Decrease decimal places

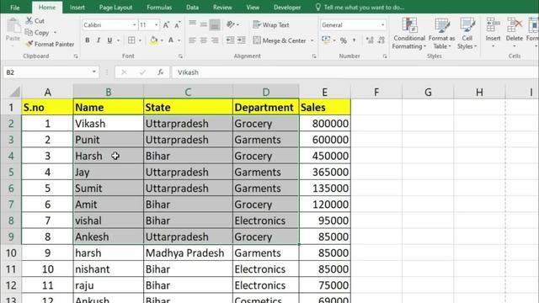[x=382, y=40]
